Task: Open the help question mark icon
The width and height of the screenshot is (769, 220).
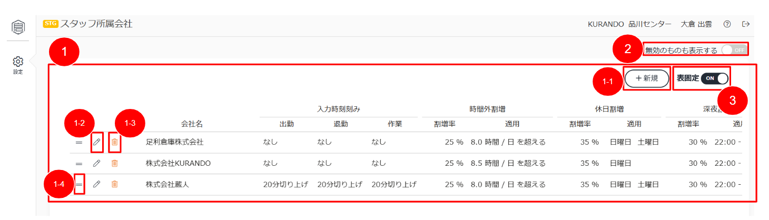Action: pos(727,24)
